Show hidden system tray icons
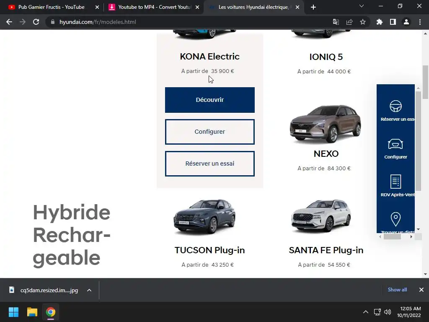The height and width of the screenshot is (322, 429). click(x=365, y=312)
